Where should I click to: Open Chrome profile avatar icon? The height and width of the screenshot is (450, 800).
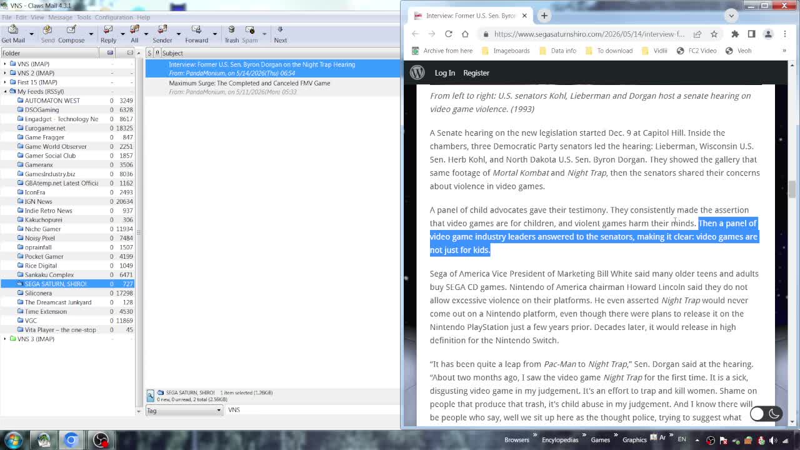(768, 34)
